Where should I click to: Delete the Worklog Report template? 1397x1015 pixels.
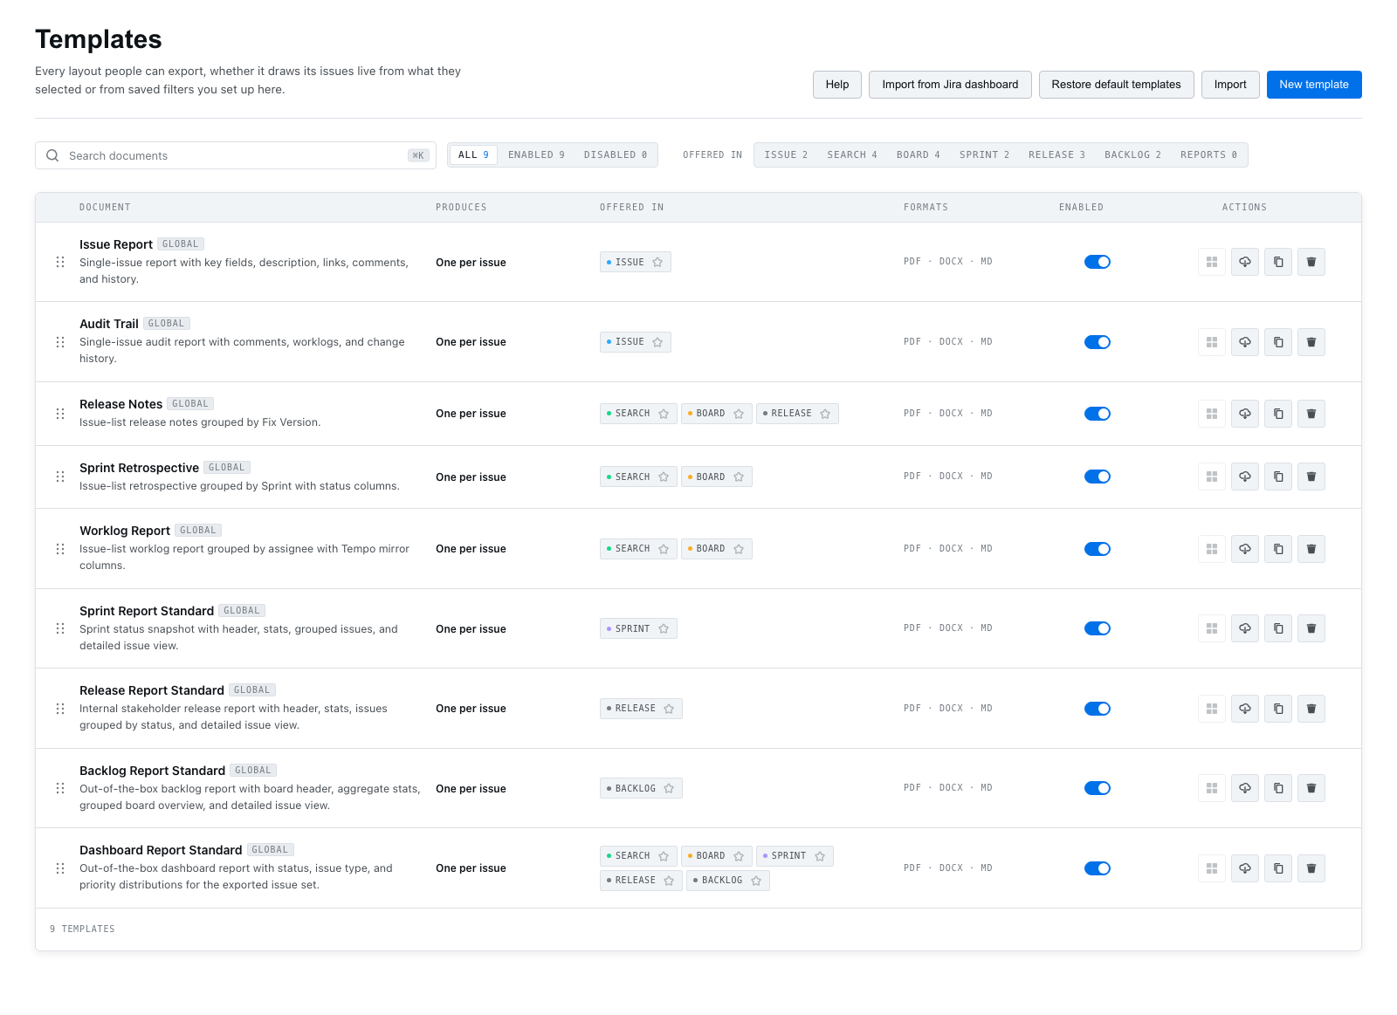coord(1311,549)
